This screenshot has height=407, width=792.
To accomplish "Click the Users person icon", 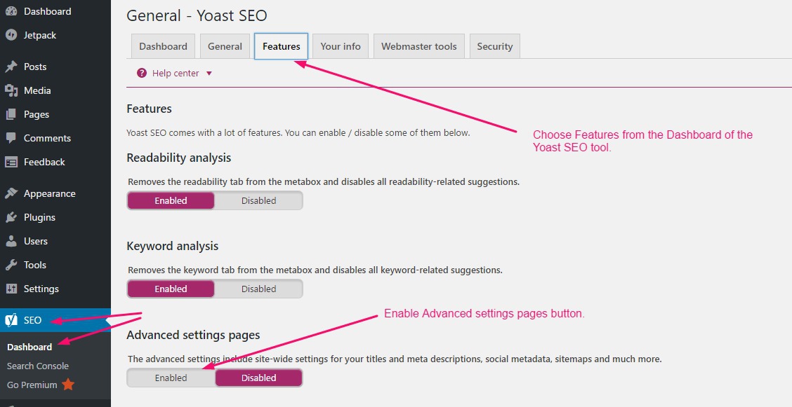I will pos(11,241).
